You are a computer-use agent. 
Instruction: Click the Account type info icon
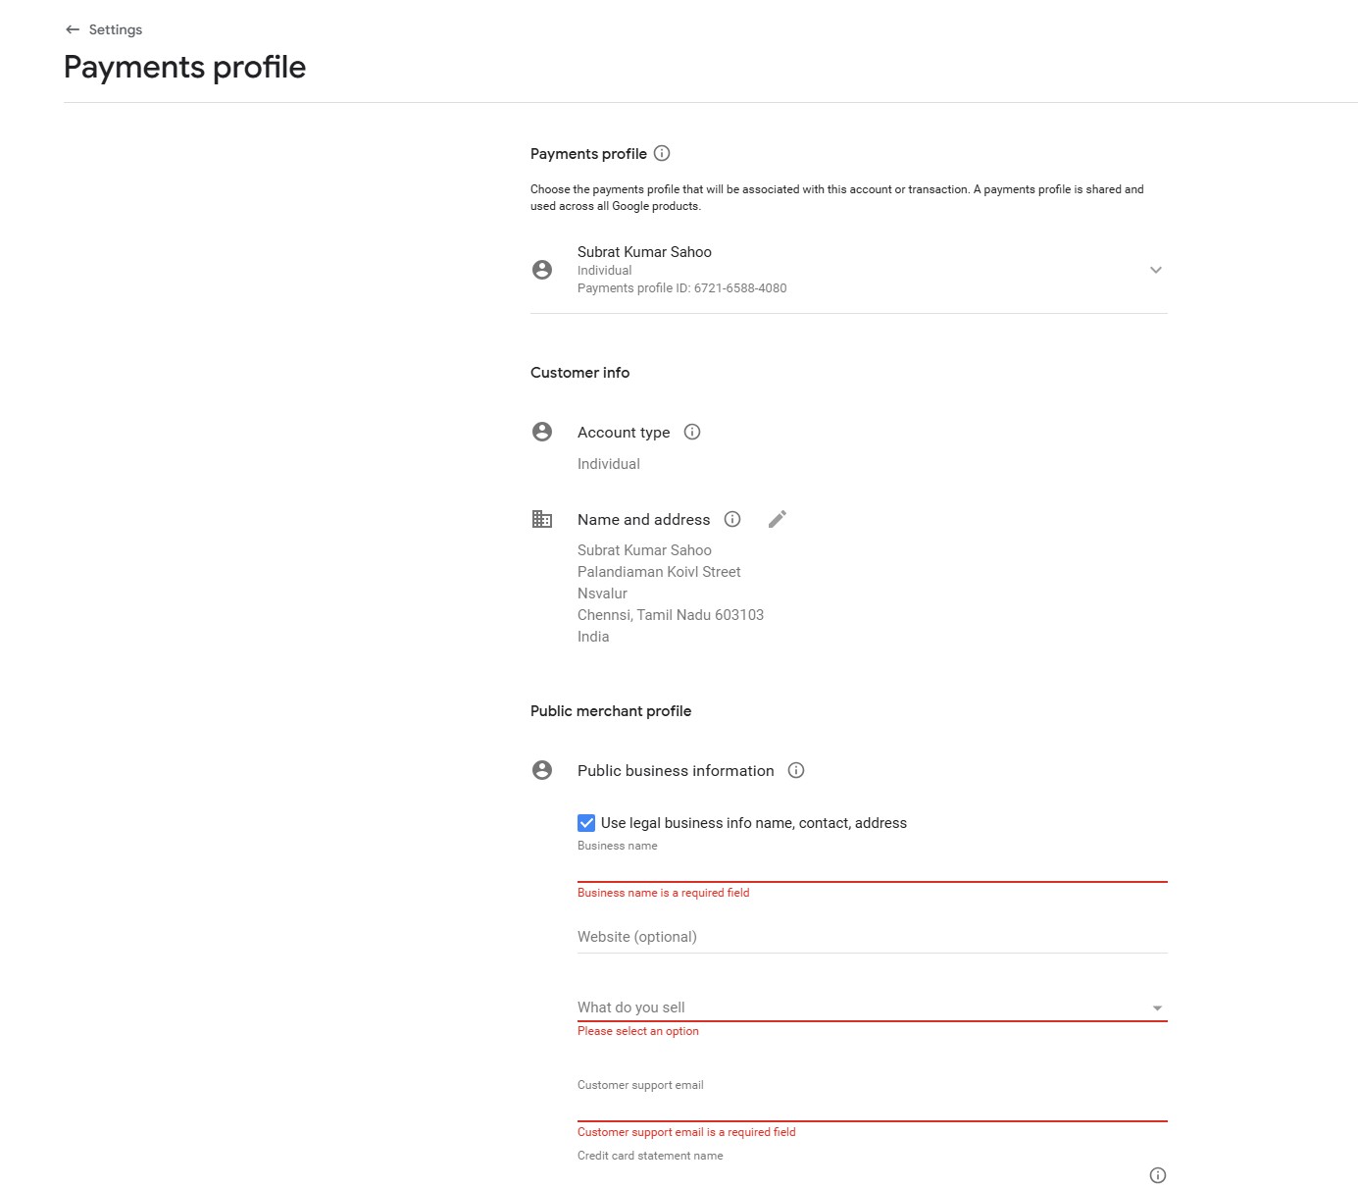[692, 432]
